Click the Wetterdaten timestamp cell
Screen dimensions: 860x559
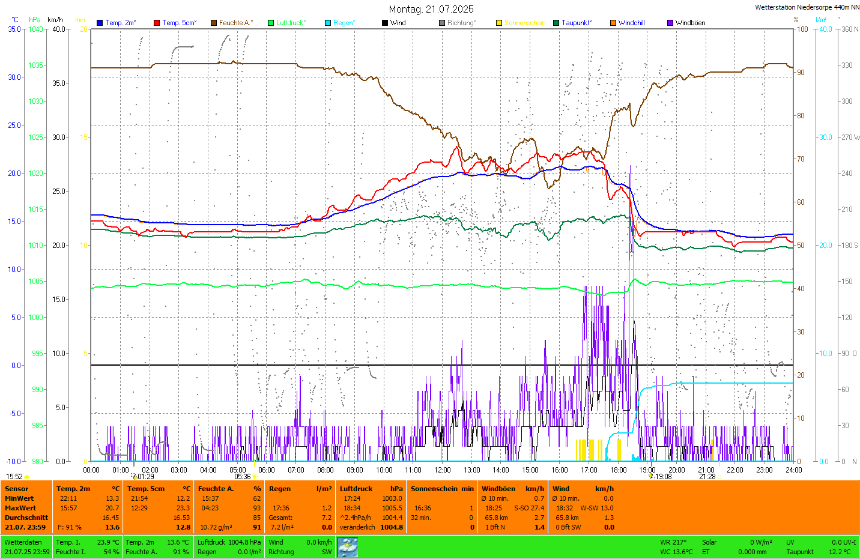(x=27, y=547)
